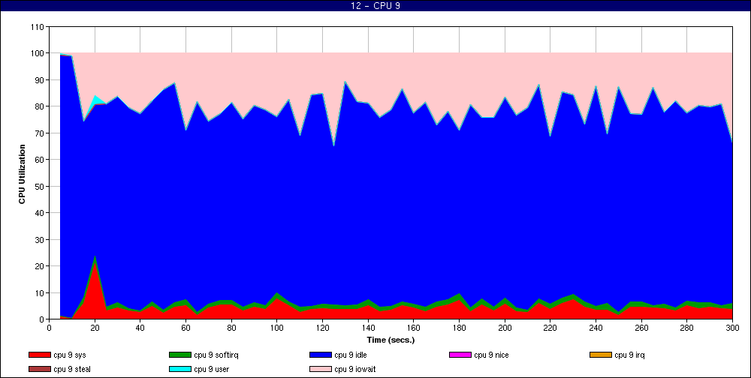
Task: Select the 'cpu 9 iowait' legend label
Action: pyautogui.click(x=355, y=369)
